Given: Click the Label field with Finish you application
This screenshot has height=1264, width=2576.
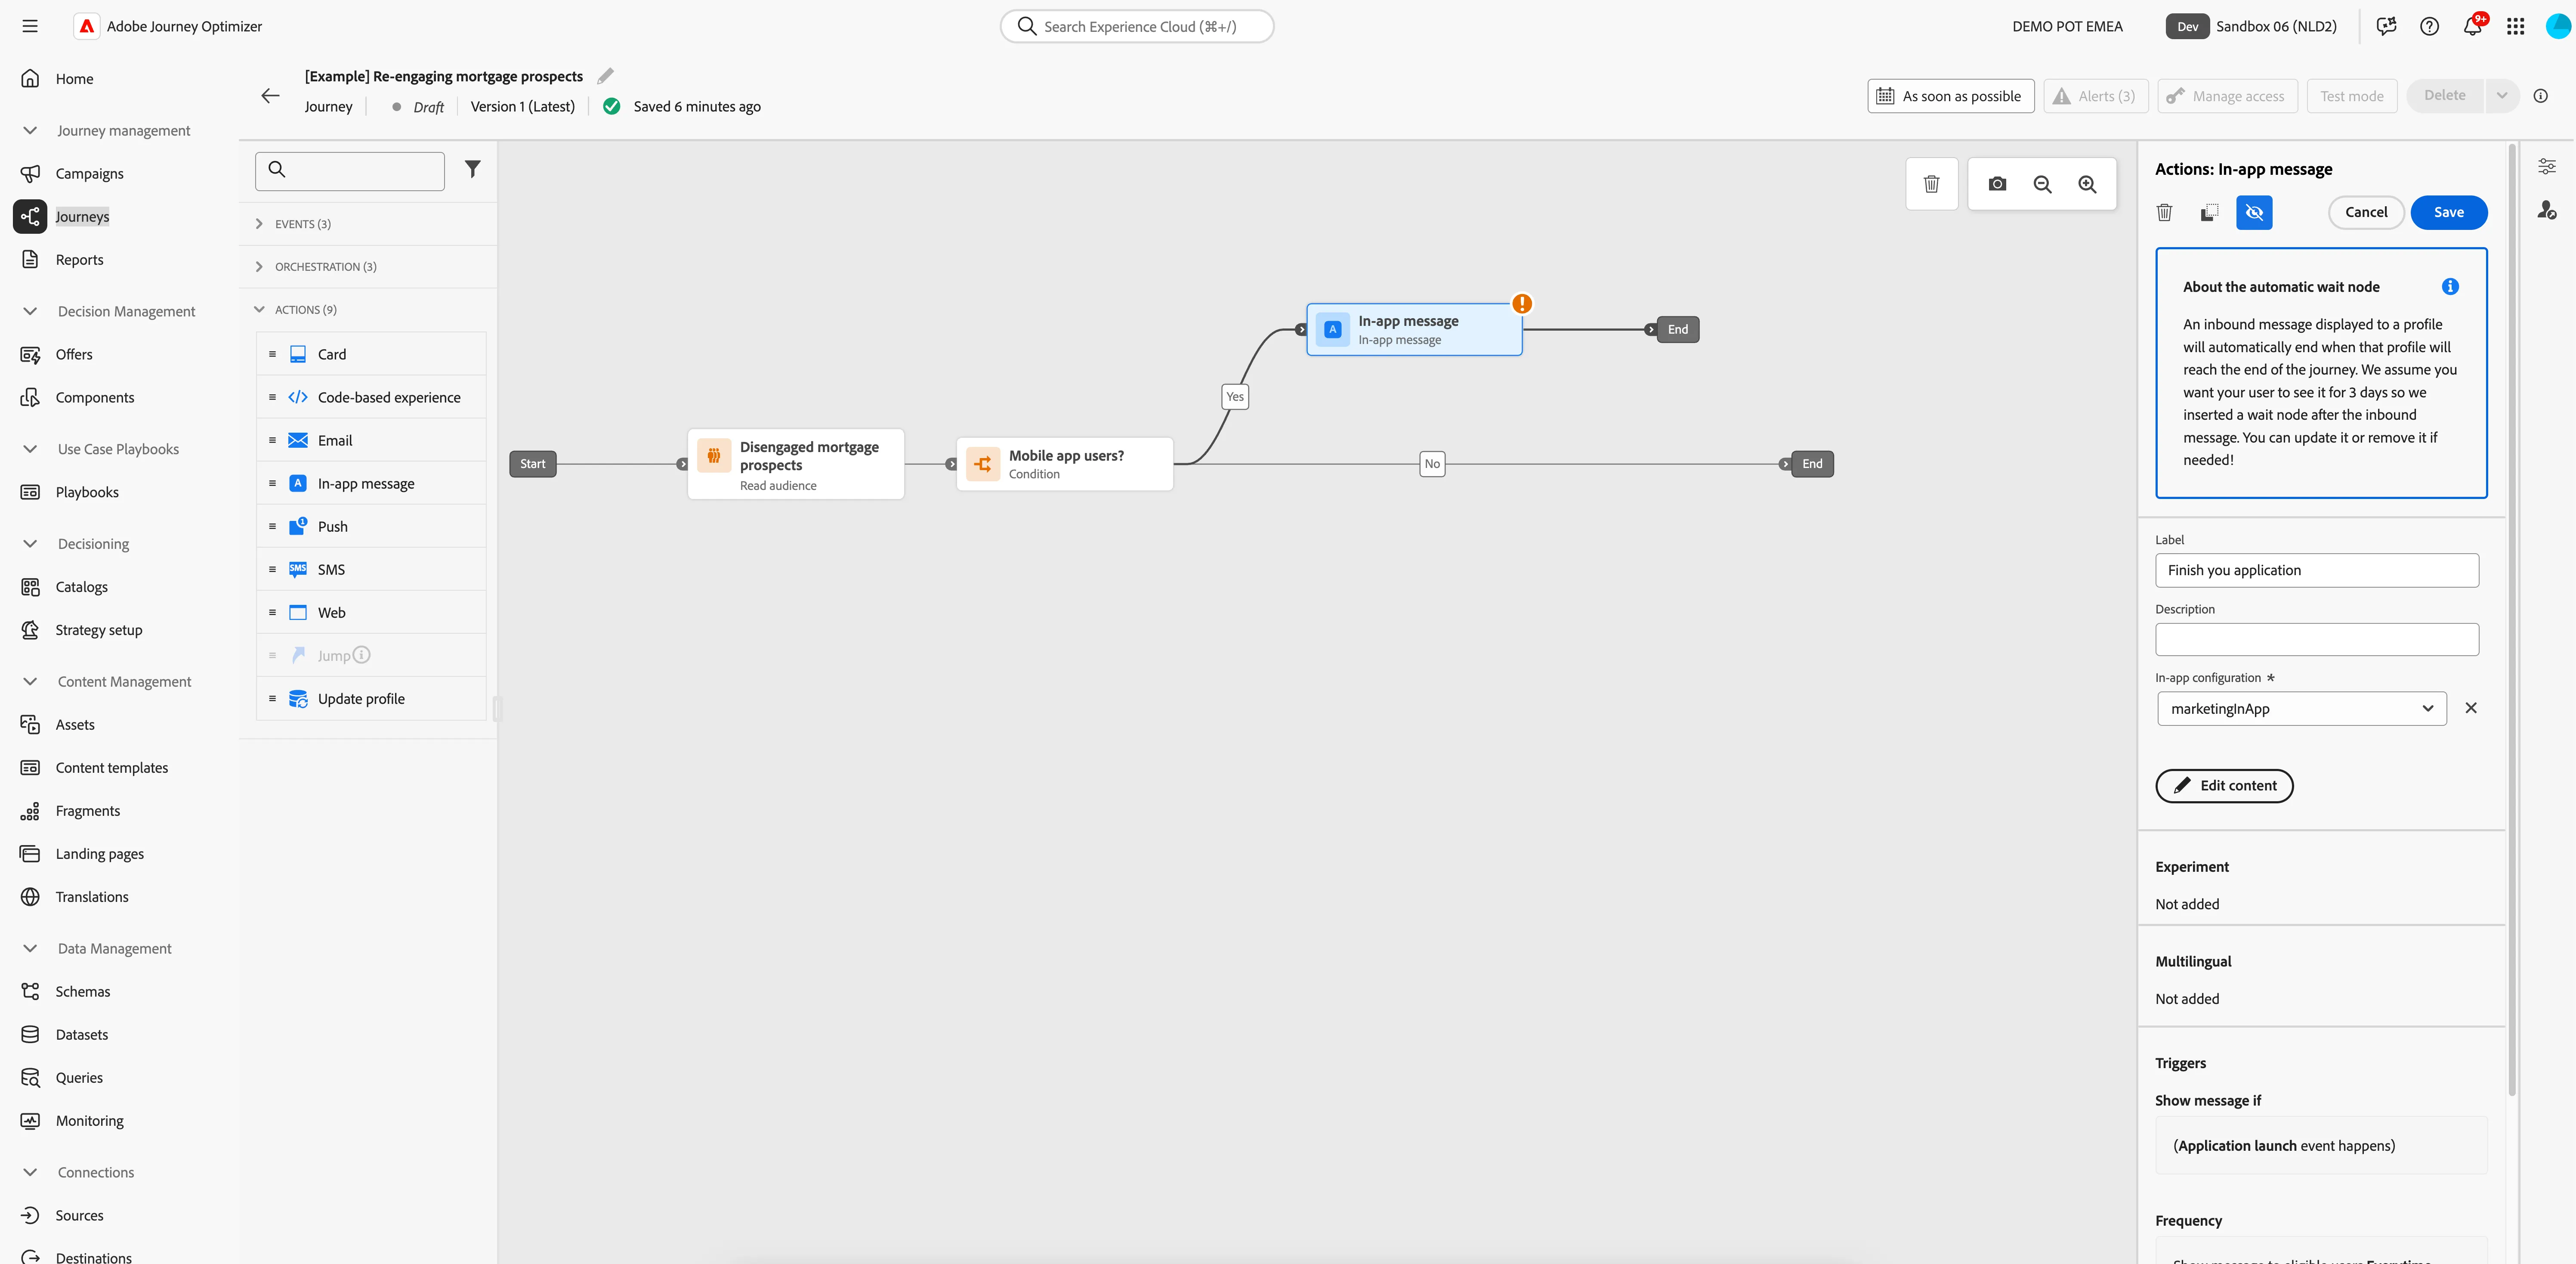Looking at the screenshot, I should point(2316,570).
